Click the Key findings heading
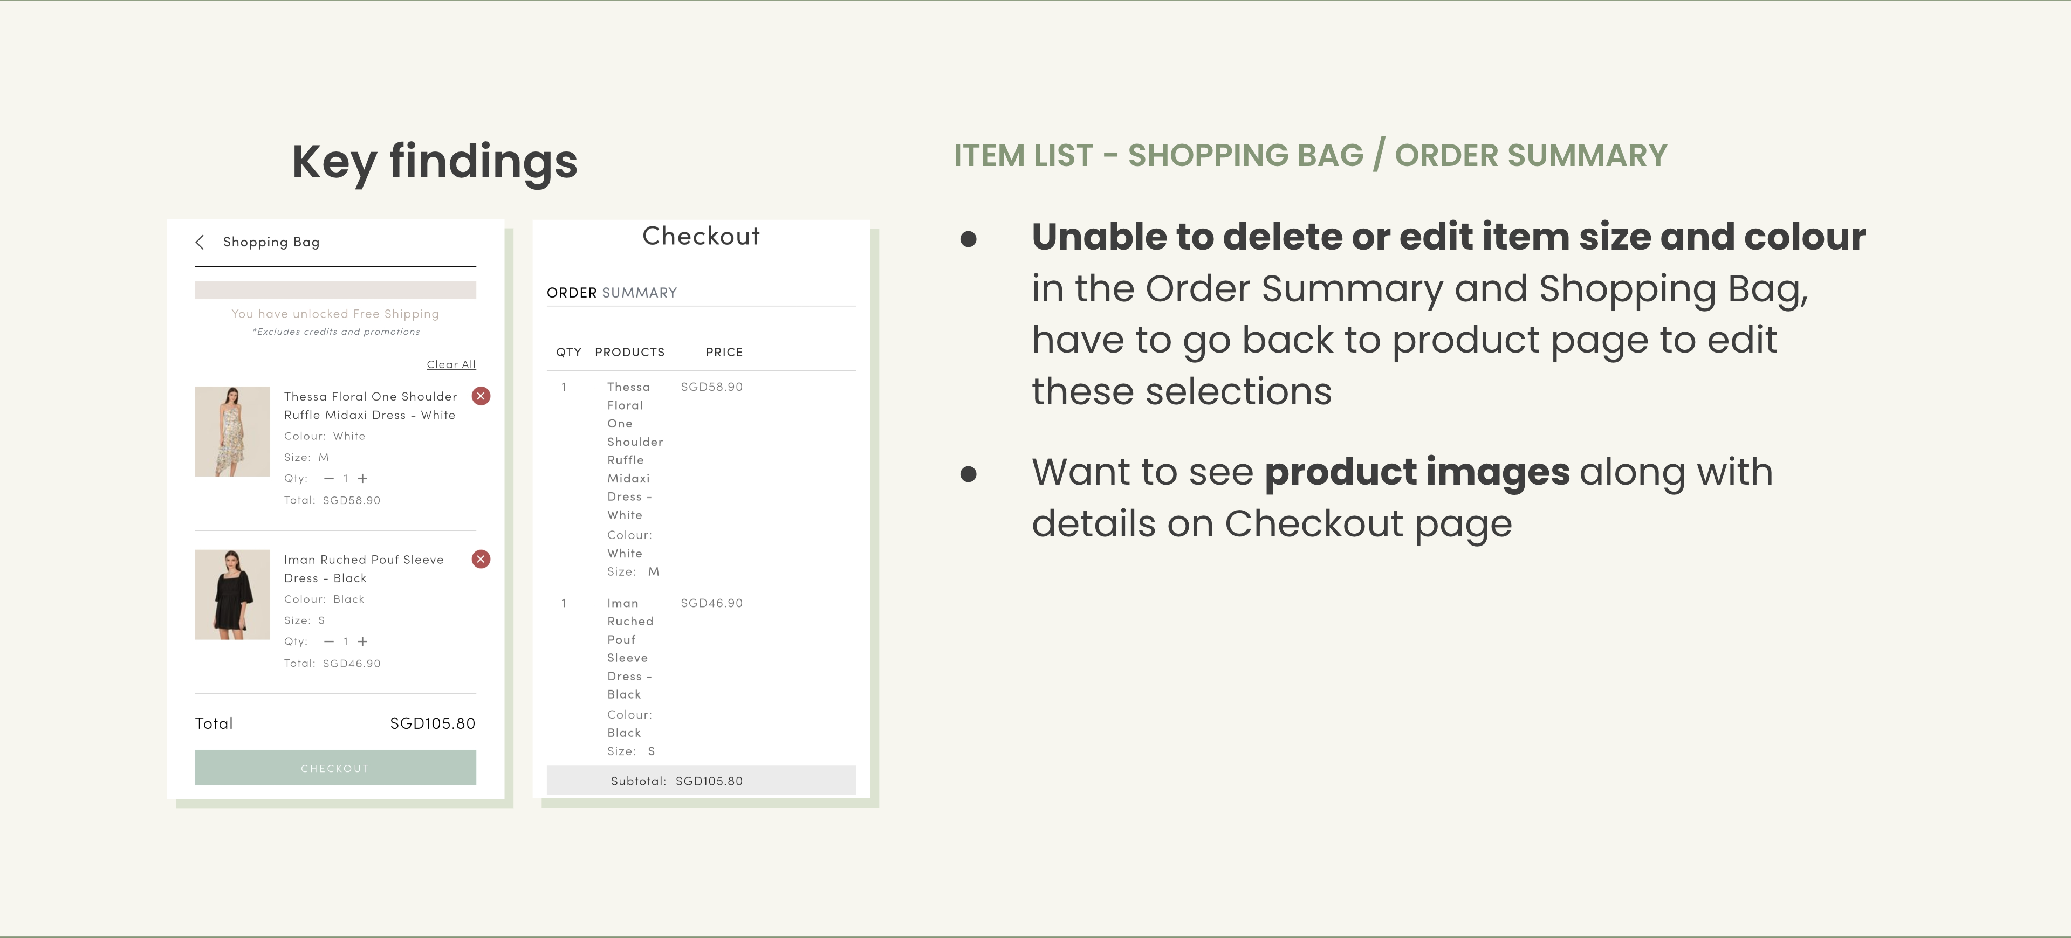 coord(434,162)
